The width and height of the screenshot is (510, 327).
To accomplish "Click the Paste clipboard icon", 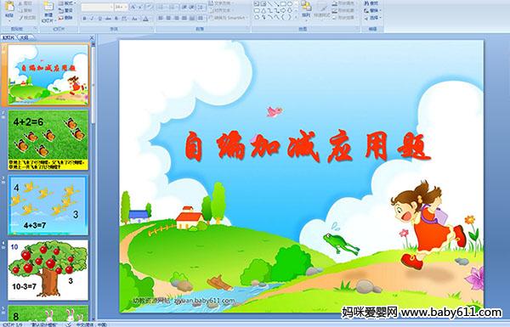I will [x=9, y=9].
